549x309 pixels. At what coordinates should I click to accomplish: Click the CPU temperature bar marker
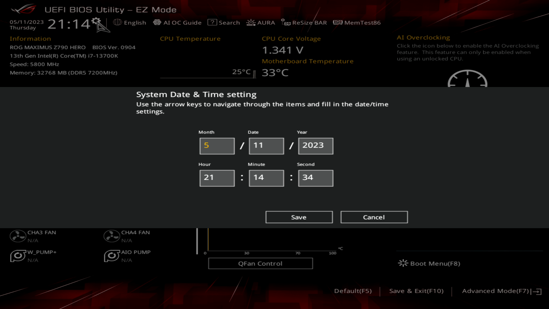pyautogui.click(x=254, y=74)
